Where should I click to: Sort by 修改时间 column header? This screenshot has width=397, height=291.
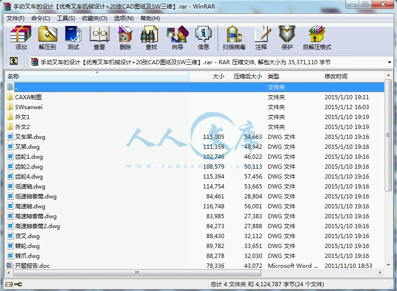click(353, 77)
